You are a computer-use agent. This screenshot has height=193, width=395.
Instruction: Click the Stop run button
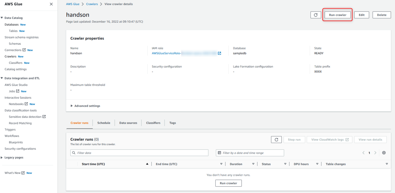pyautogui.click(x=294, y=139)
